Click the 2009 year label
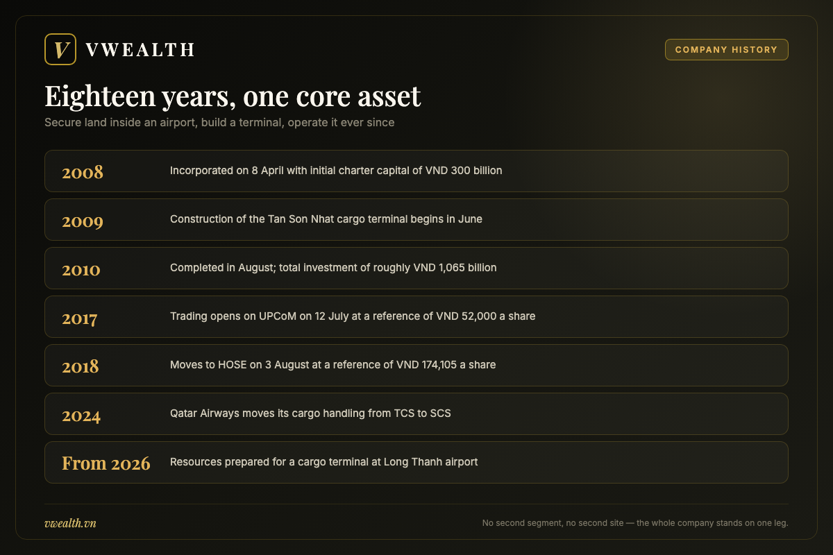Image resolution: width=833 pixels, height=555 pixels. coord(83,221)
